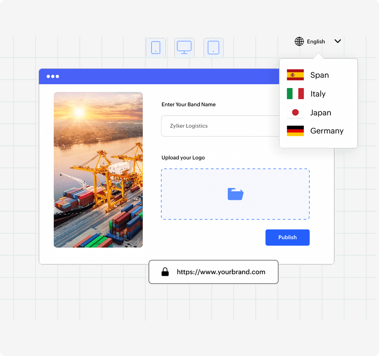Focus the Zylker Logistics name field
This screenshot has height=356, width=379.
pos(220,126)
